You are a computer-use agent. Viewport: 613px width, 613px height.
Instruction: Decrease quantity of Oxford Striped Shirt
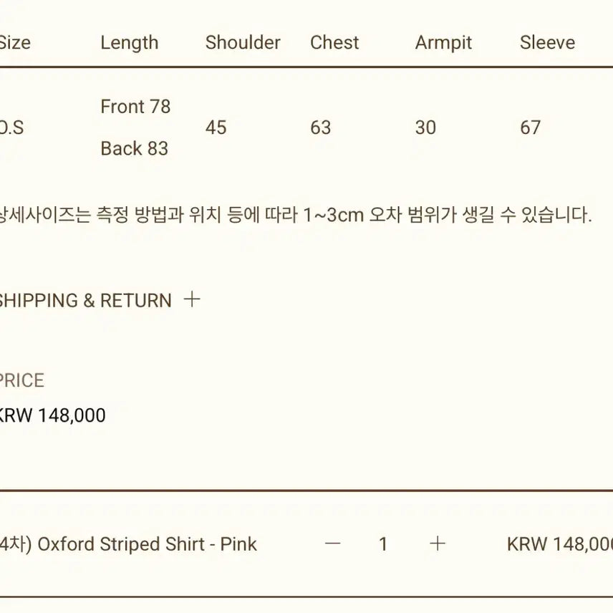click(332, 544)
